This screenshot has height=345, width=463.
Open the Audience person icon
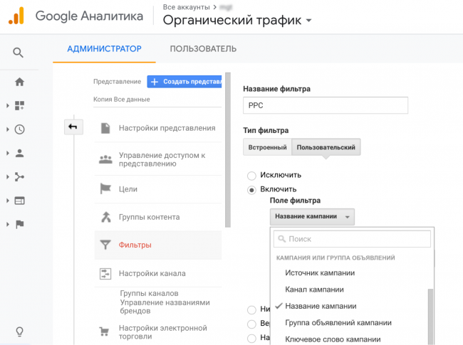coord(19,153)
